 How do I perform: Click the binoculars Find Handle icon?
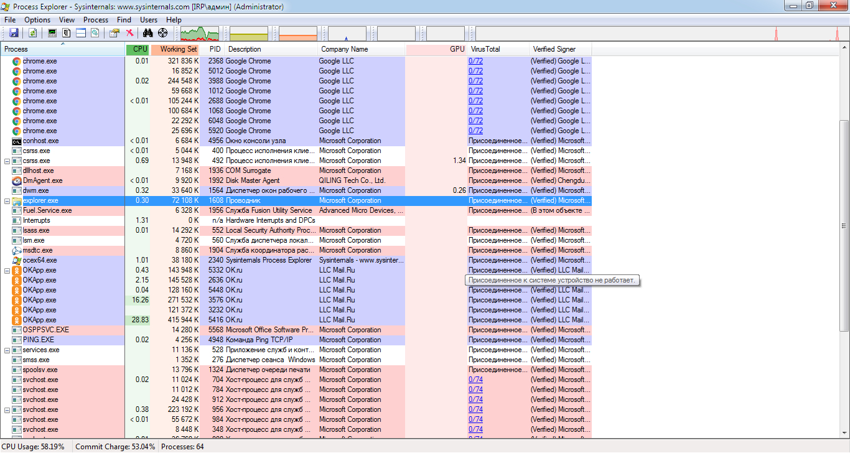[x=148, y=33]
